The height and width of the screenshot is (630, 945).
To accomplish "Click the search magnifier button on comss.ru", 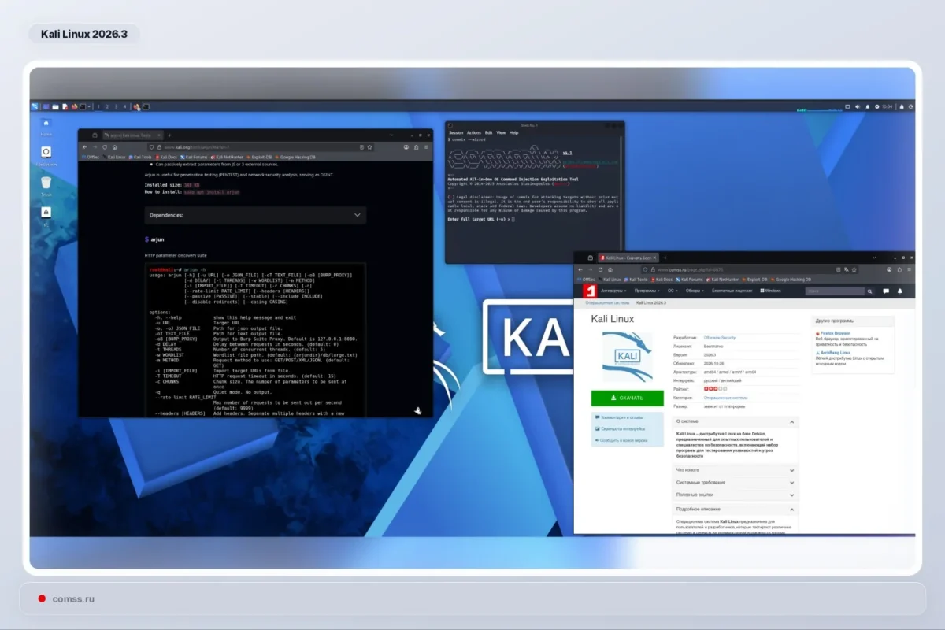I will (x=869, y=291).
